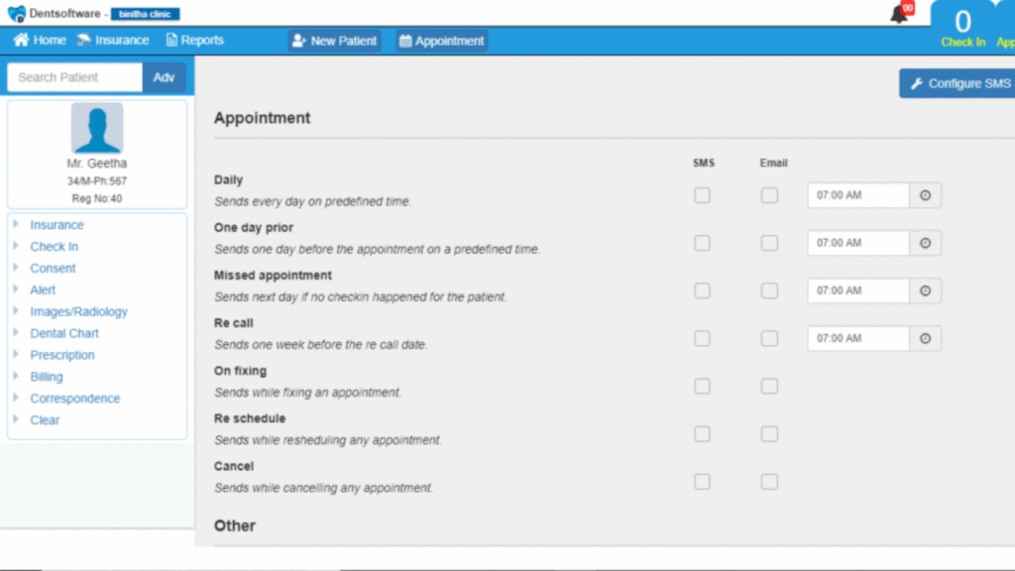This screenshot has height=571, width=1015.
Task: Click the Adv search button
Action: [x=164, y=77]
